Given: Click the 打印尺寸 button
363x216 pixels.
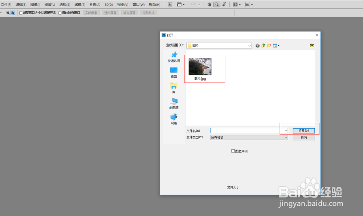Looking at the screenshot, I should coord(148,13).
